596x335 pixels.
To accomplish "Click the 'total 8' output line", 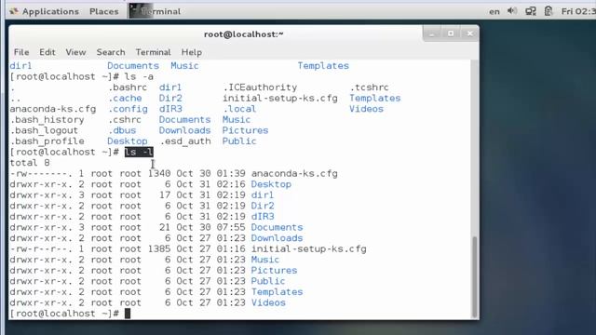I will (30, 163).
